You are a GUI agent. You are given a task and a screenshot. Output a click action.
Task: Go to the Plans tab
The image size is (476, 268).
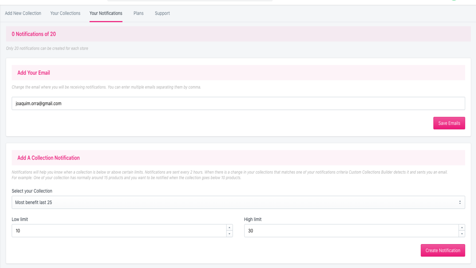coord(138,13)
